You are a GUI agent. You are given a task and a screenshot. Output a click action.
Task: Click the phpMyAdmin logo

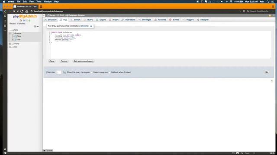[x=25, y=16]
